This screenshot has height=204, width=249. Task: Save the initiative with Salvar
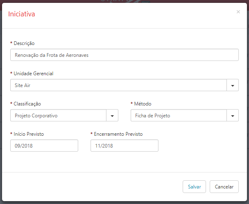pos(194,186)
